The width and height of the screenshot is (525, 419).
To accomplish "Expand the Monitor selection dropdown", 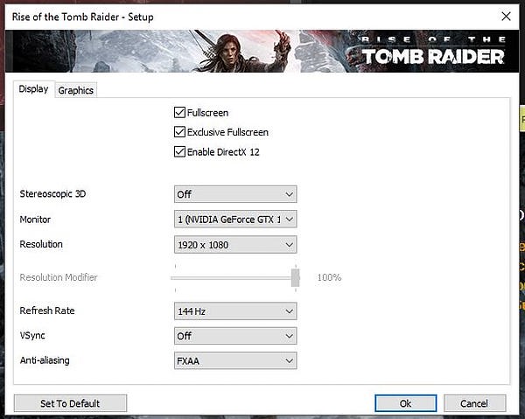I will [235, 220].
